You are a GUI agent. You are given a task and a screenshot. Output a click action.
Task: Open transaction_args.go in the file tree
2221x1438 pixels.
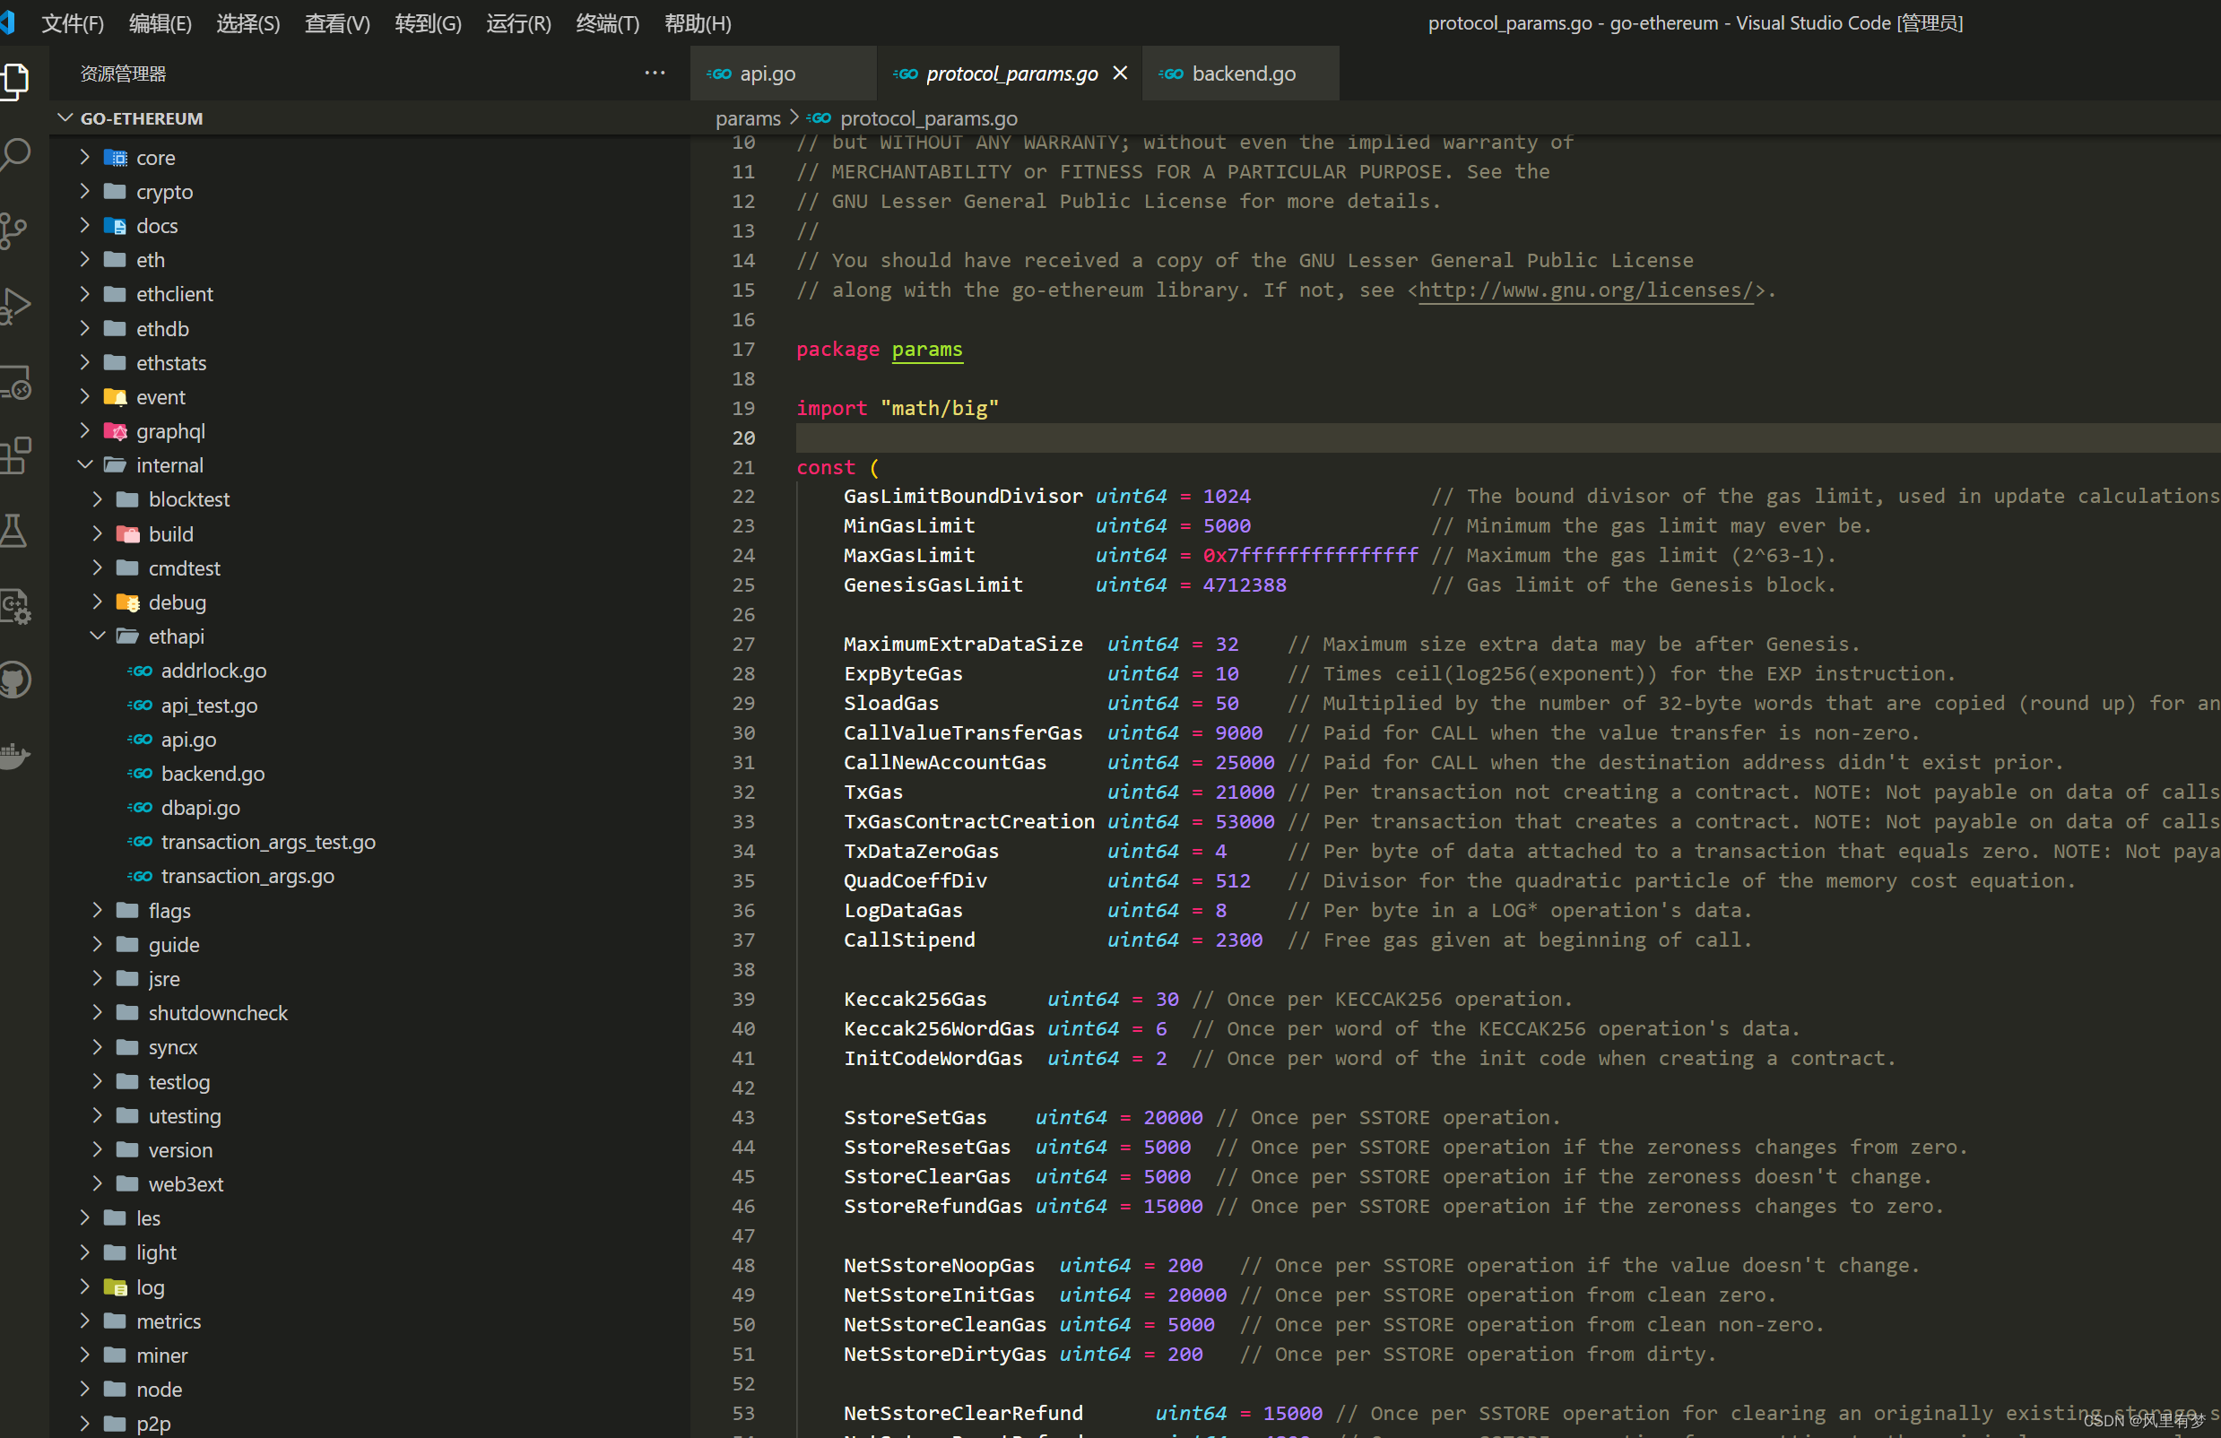click(247, 876)
